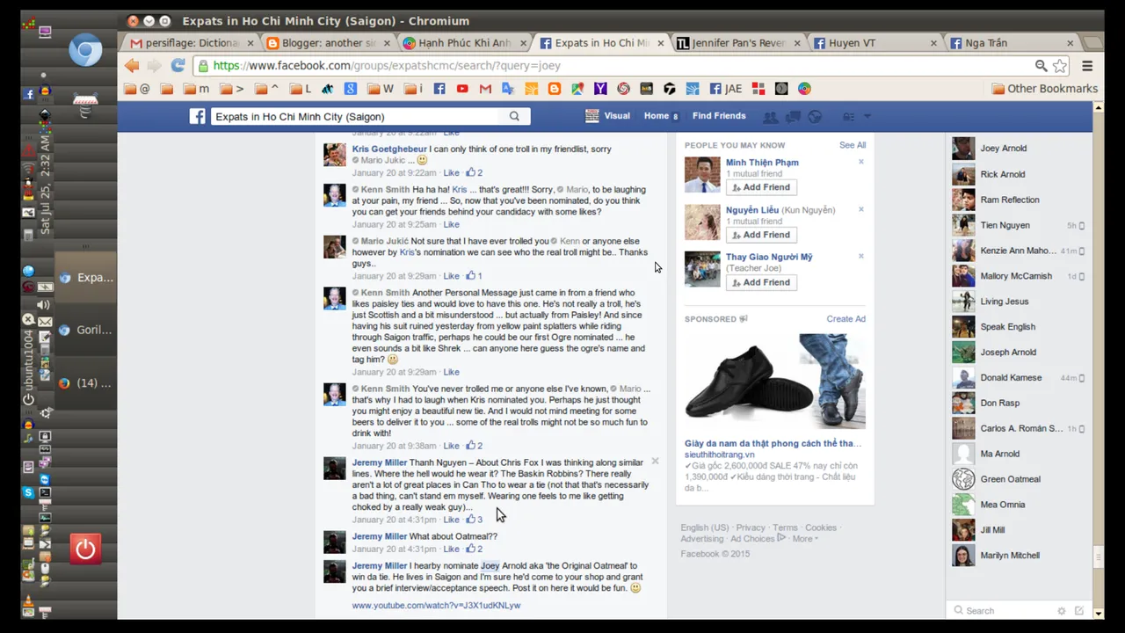
Task: Switch to the Hạnh Phúc Khi Anh tab
Action: pos(466,43)
